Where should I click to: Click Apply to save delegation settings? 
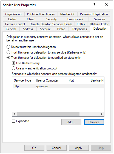click(x=79, y=148)
